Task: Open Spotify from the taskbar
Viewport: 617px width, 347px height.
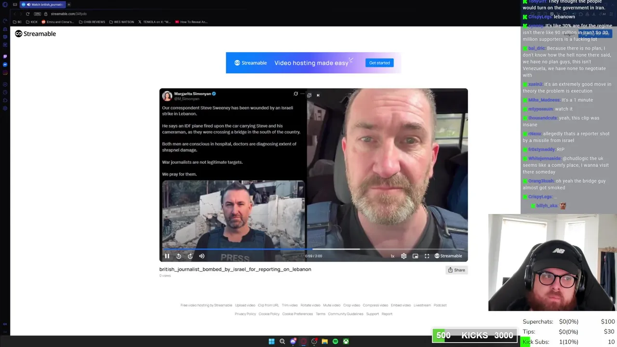Action: pyautogui.click(x=335, y=341)
